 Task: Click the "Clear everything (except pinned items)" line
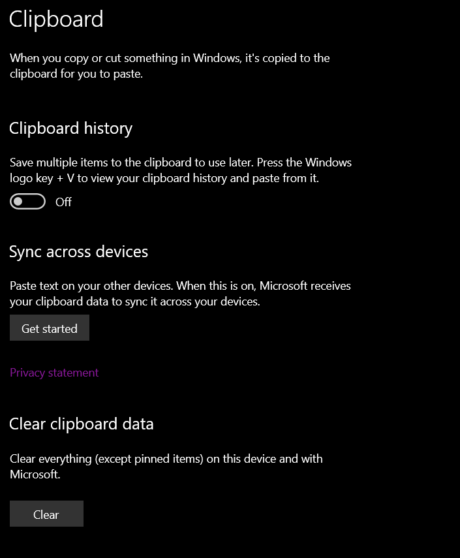[x=166, y=459]
